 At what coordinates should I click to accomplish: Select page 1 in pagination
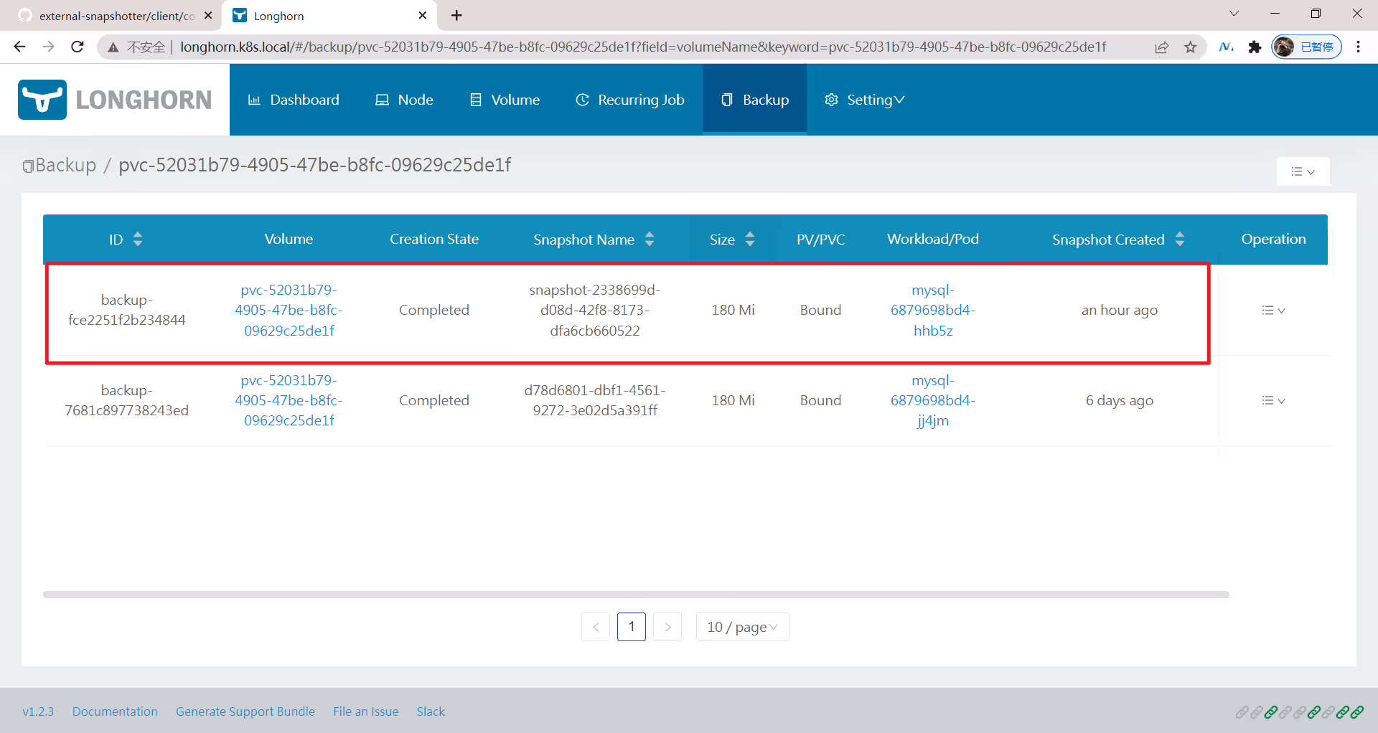tap(632, 627)
